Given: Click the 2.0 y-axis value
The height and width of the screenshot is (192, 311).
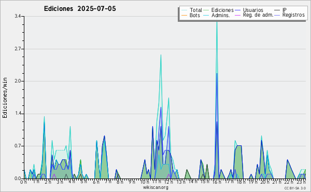Looking at the screenshot, I should pyautogui.click(x=18, y=81).
